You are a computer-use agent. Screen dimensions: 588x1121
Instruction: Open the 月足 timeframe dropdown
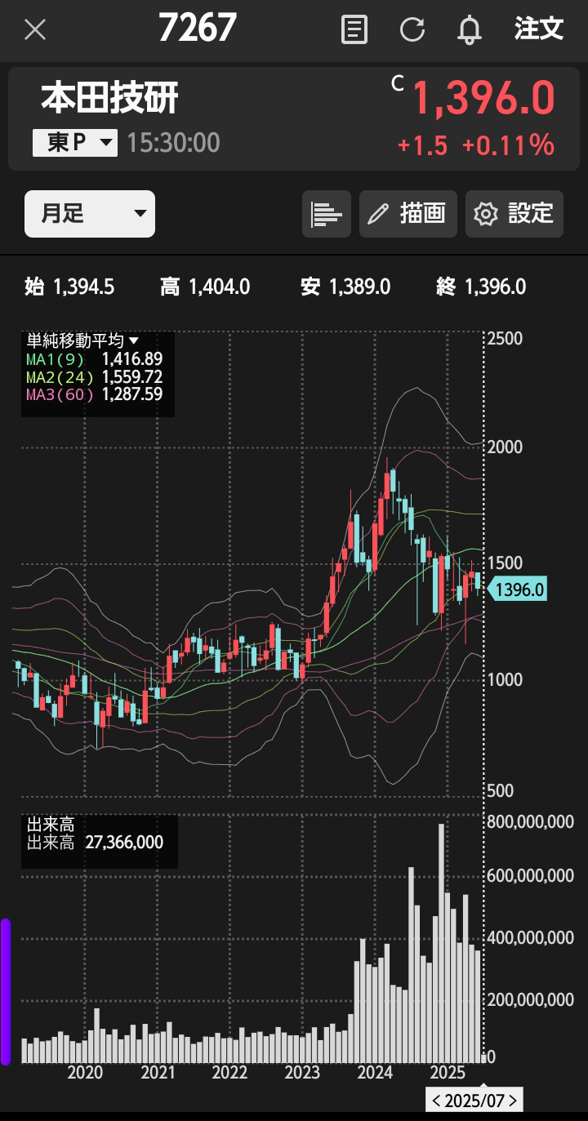click(90, 214)
